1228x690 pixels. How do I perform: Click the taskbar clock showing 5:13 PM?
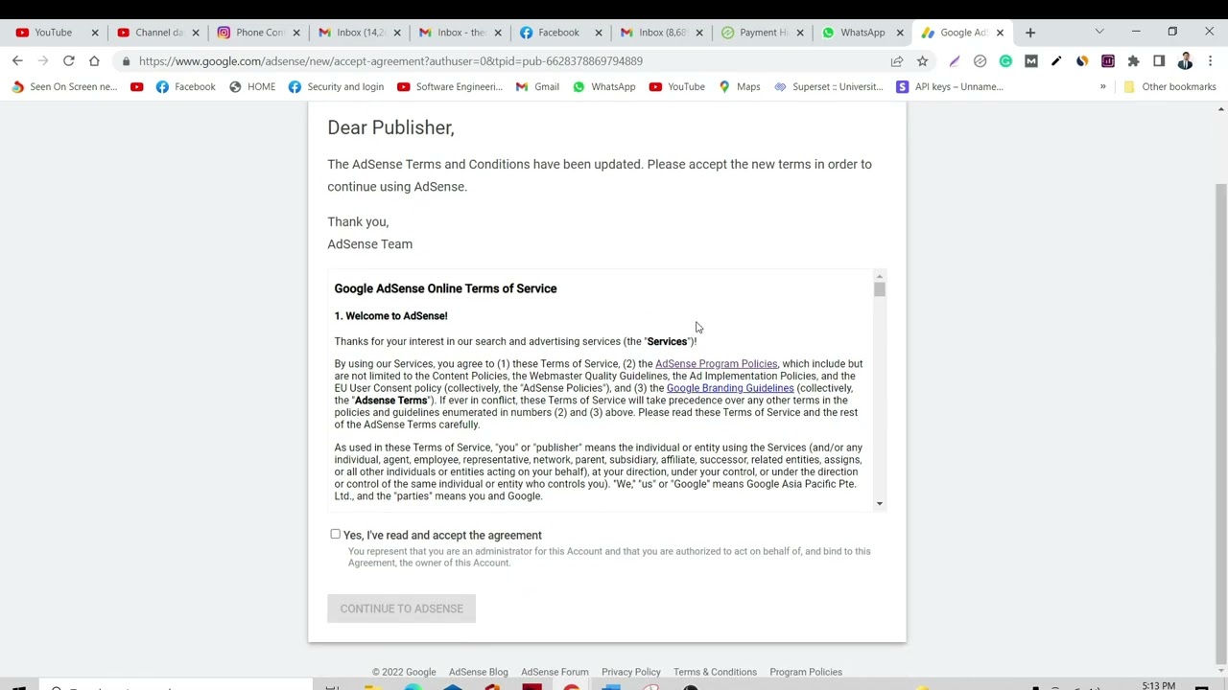click(1159, 685)
